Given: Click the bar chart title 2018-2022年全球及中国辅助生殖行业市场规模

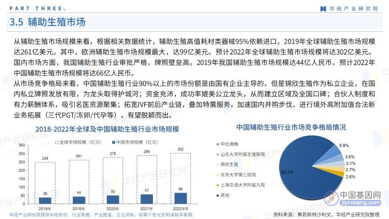Looking at the screenshot, I should (107, 129).
